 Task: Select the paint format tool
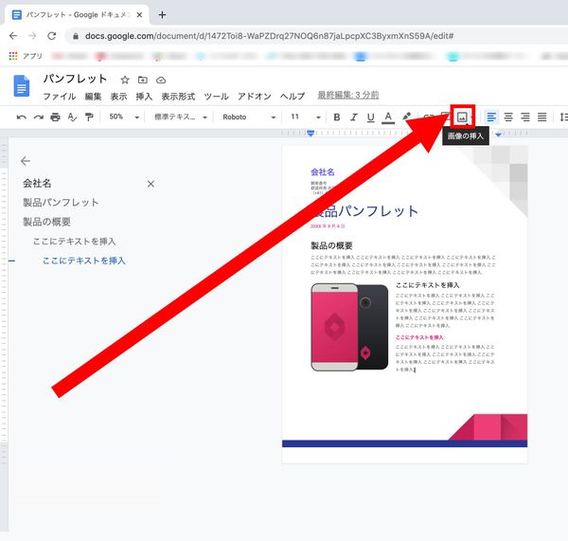coord(89,117)
